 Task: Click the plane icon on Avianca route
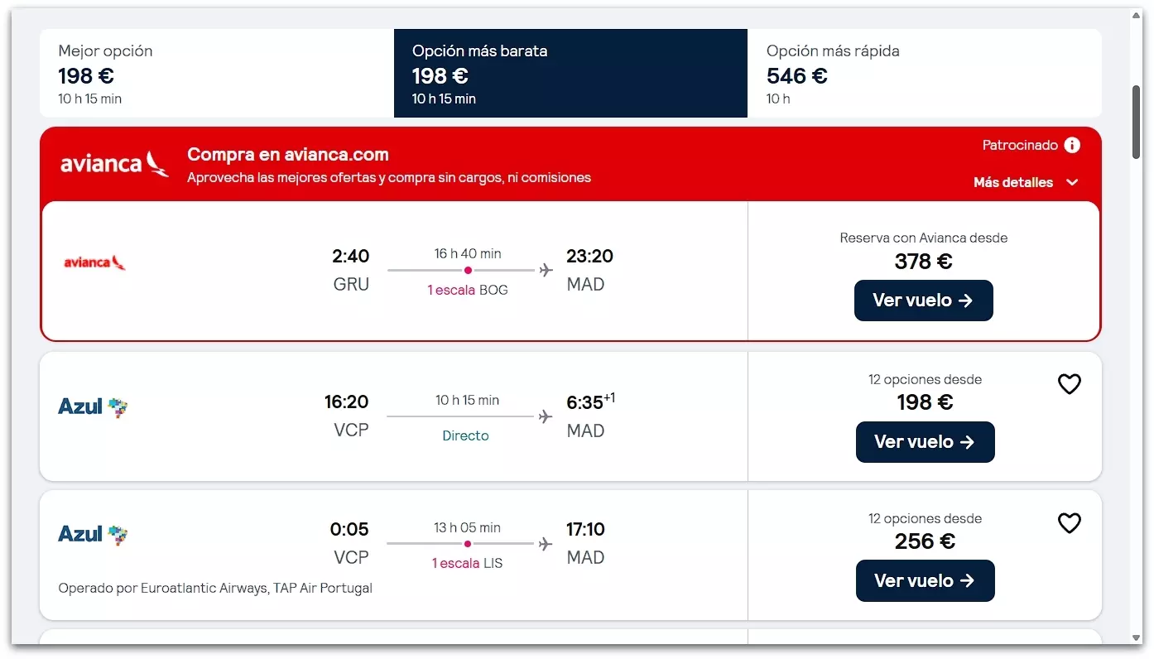point(546,270)
